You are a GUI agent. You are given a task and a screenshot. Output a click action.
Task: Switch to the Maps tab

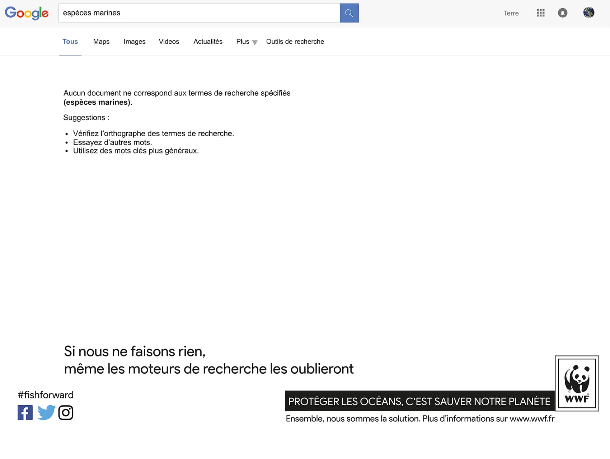[x=101, y=42]
